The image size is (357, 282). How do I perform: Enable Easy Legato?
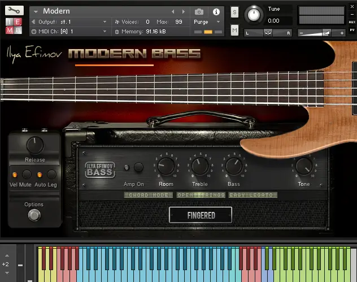point(253,195)
